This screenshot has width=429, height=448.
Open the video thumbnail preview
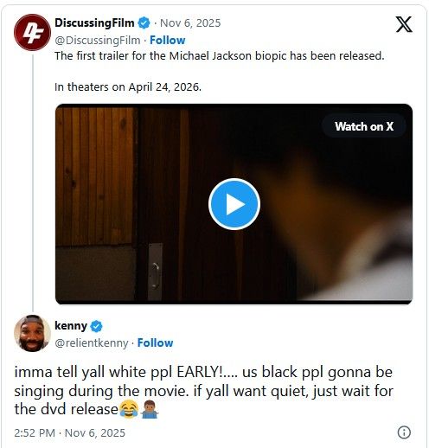tap(234, 204)
